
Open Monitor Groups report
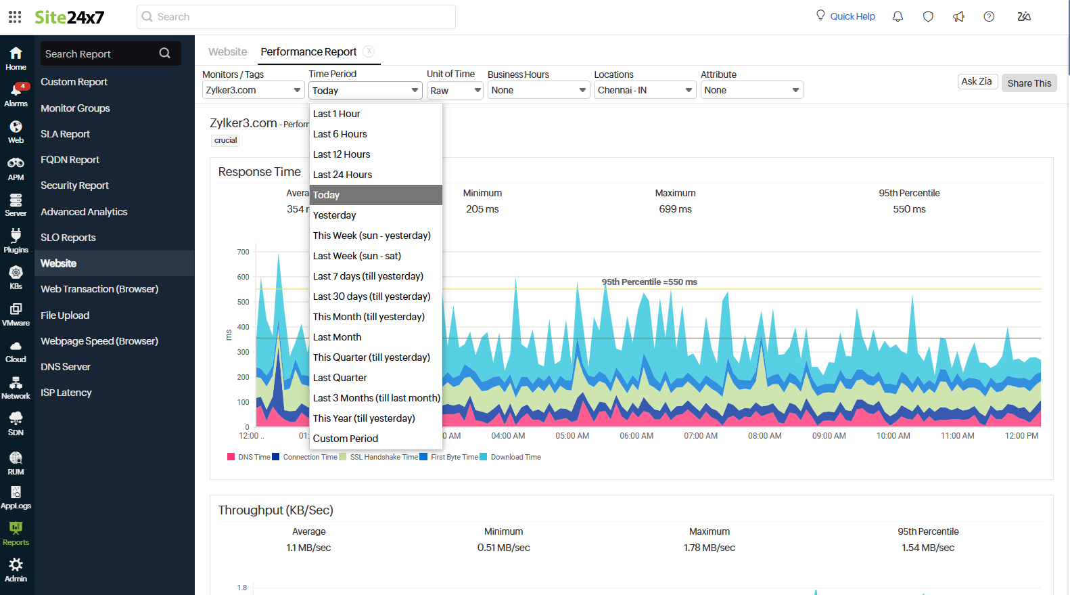coord(75,108)
